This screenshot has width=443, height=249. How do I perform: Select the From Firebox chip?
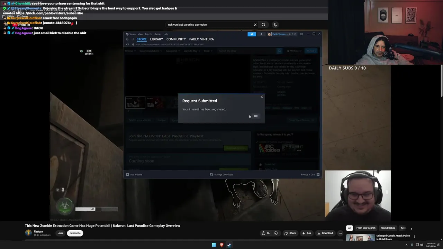coord(388,228)
